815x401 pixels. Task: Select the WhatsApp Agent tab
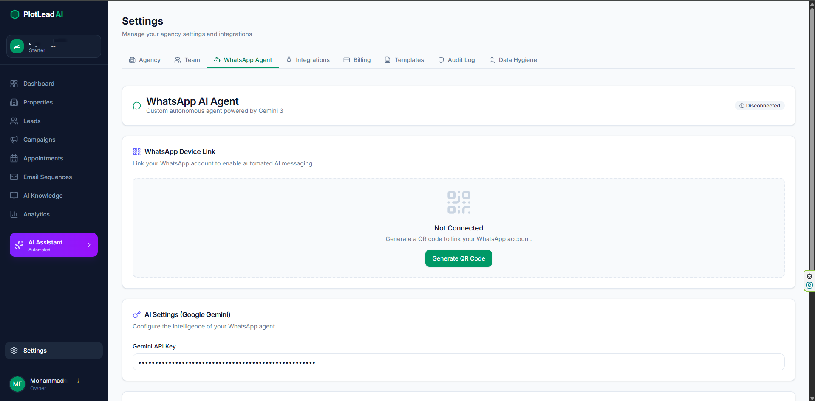[243, 60]
